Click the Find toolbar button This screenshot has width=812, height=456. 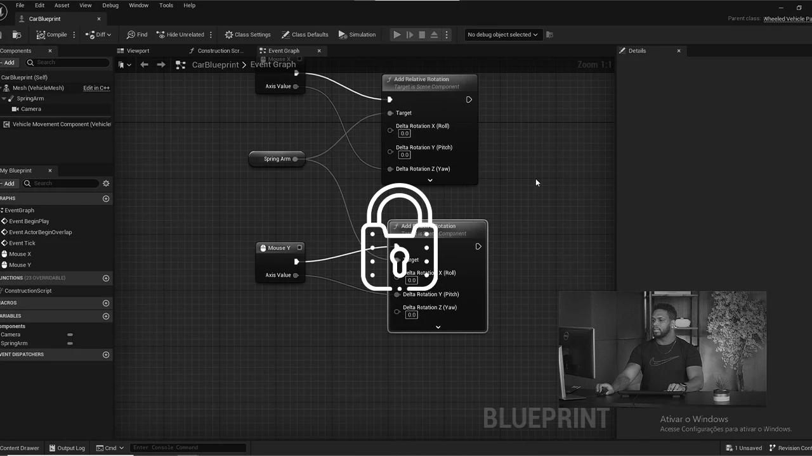point(137,35)
